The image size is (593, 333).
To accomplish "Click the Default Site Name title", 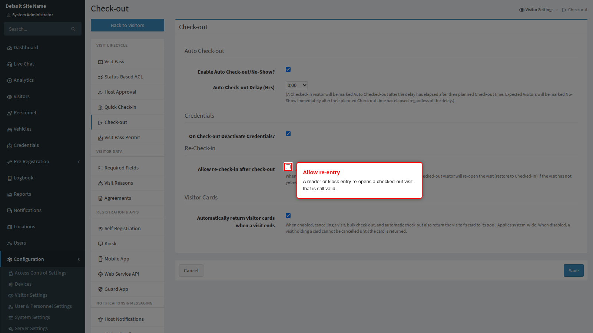I will [26, 6].
